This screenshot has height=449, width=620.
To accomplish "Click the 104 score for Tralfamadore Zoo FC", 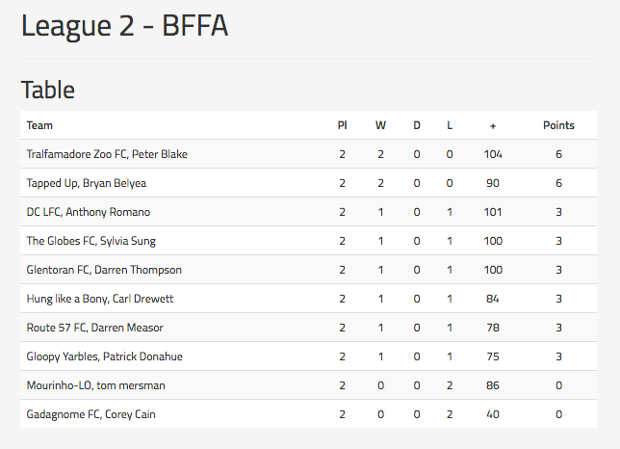I will point(493,154).
